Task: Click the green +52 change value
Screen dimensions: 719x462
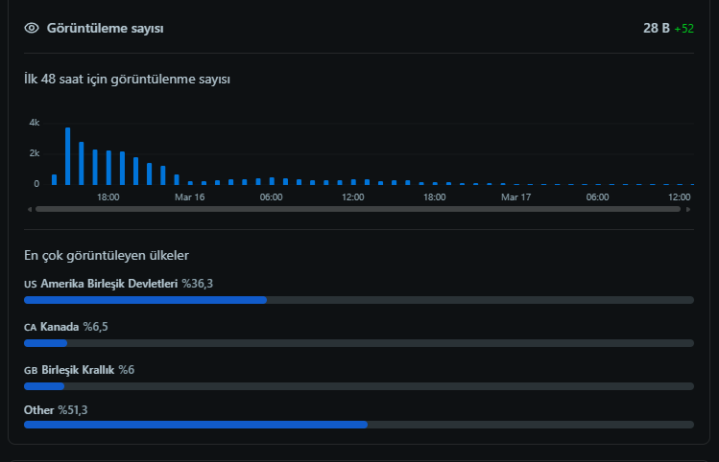Action: [683, 29]
